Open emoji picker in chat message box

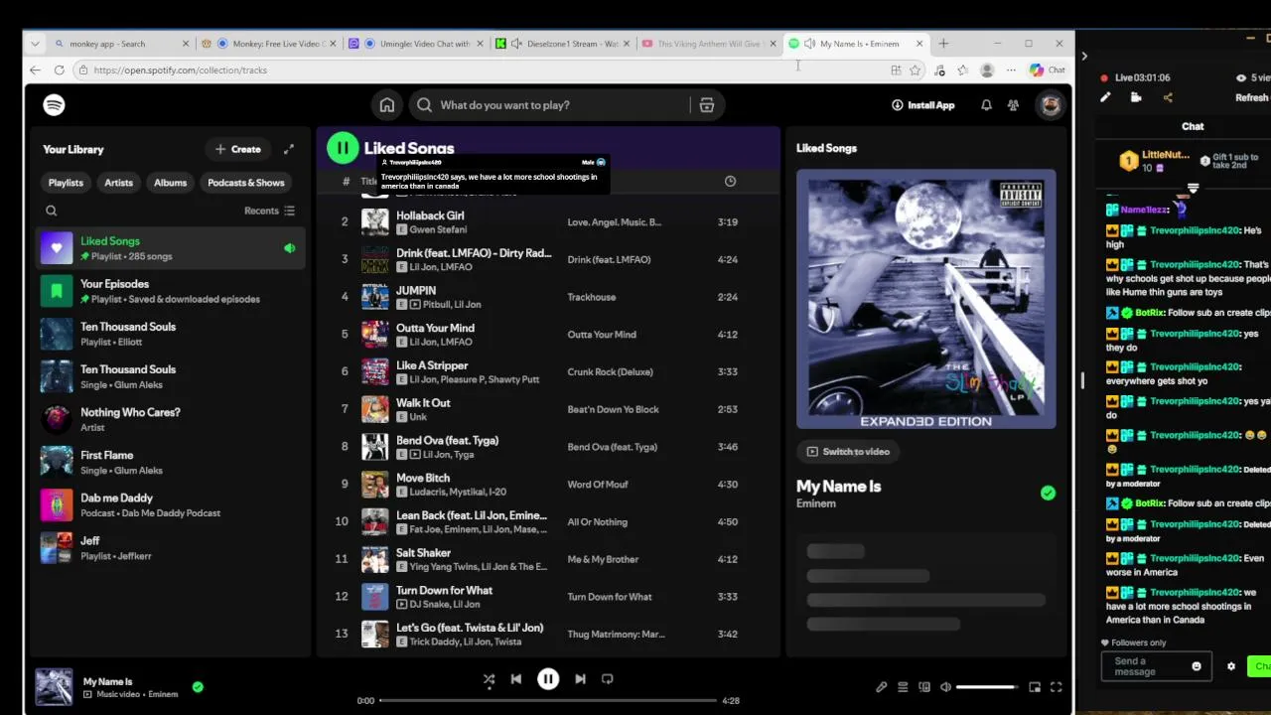pyautogui.click(x=1197, y=666)
